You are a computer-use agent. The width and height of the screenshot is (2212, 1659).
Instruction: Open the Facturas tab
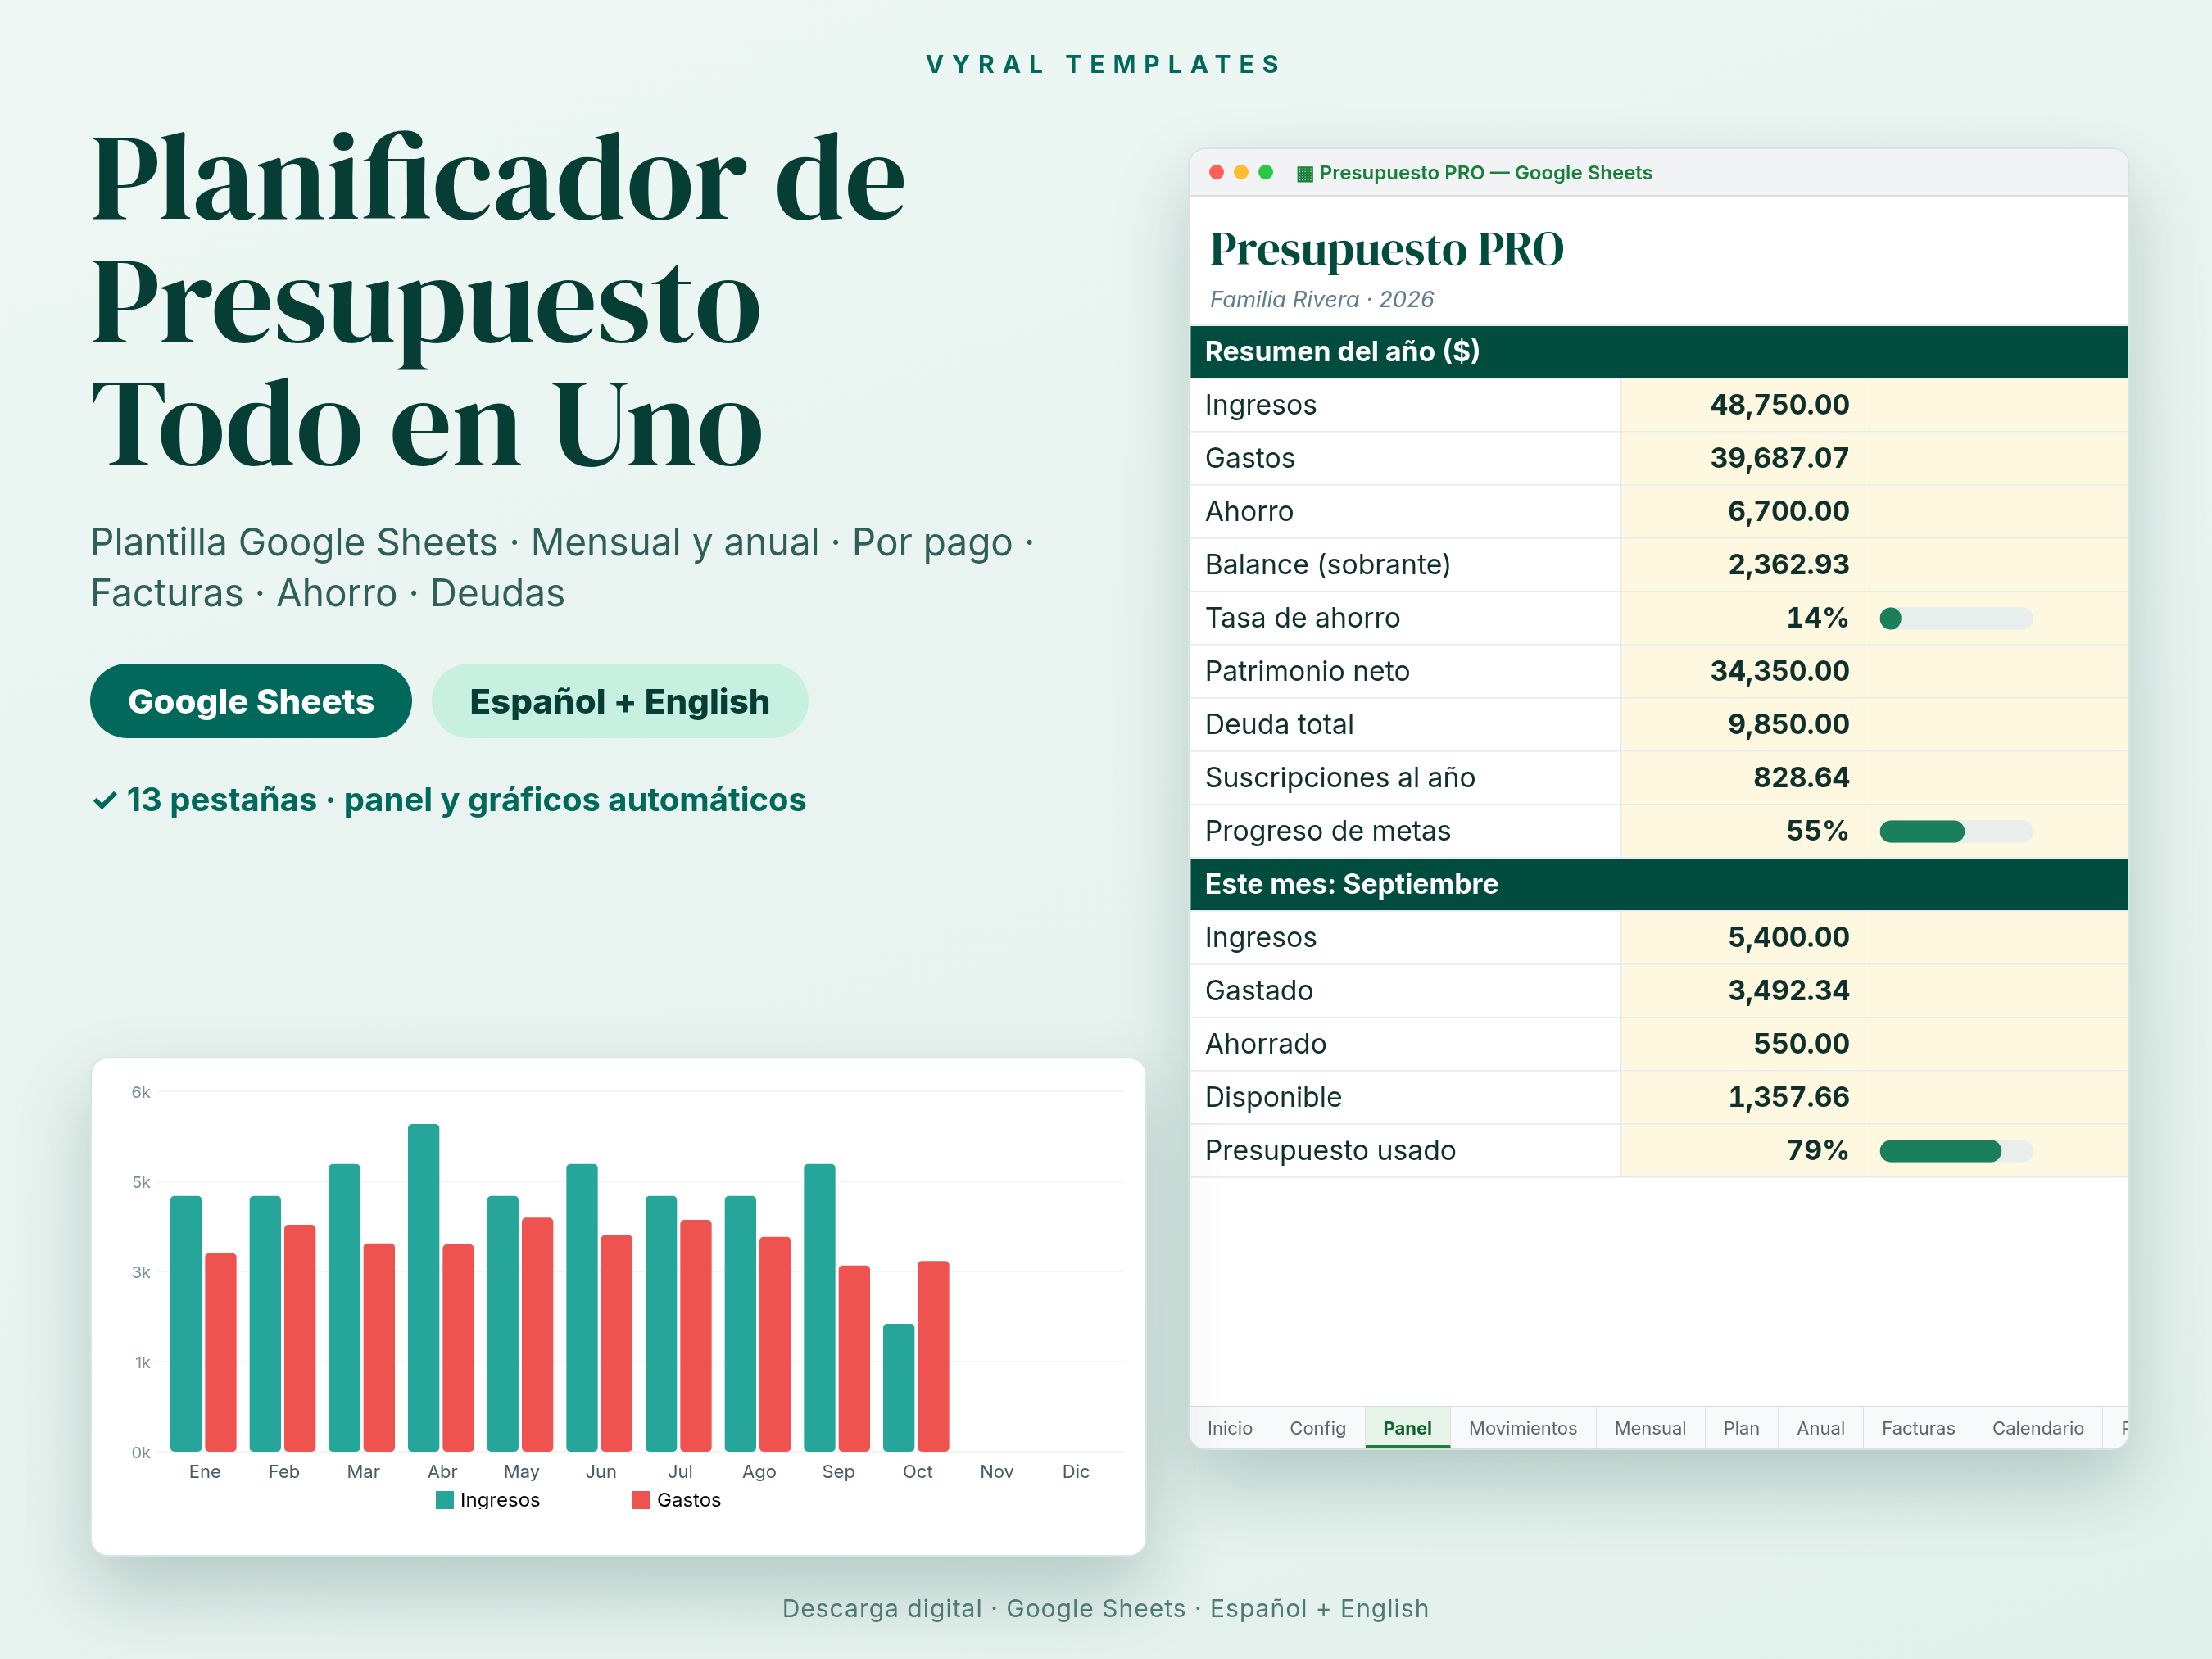[x=1918, y=1427]
